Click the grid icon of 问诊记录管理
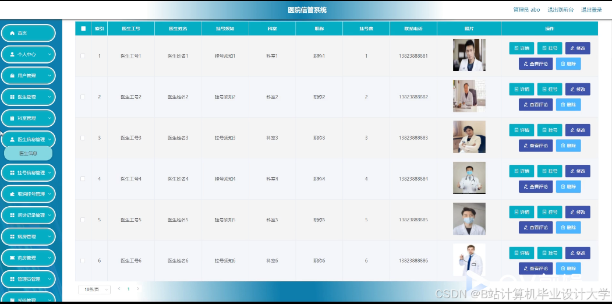The width and height of the screenshot is (612, 304). (12, 215)
